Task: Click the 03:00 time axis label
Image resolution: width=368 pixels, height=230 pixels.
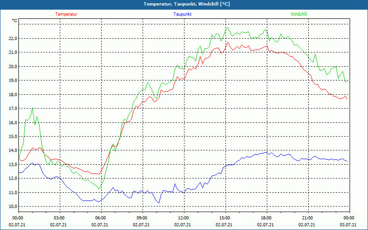Action: click(58, 218)
